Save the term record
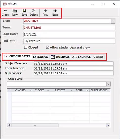 coord(24,13)
